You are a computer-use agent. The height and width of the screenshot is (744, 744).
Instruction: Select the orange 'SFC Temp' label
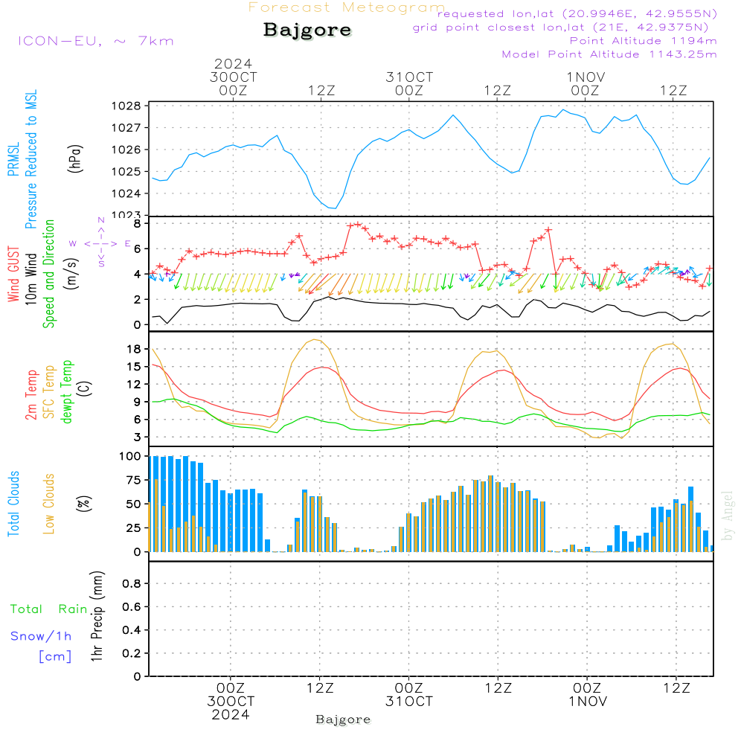coord(49,392)
